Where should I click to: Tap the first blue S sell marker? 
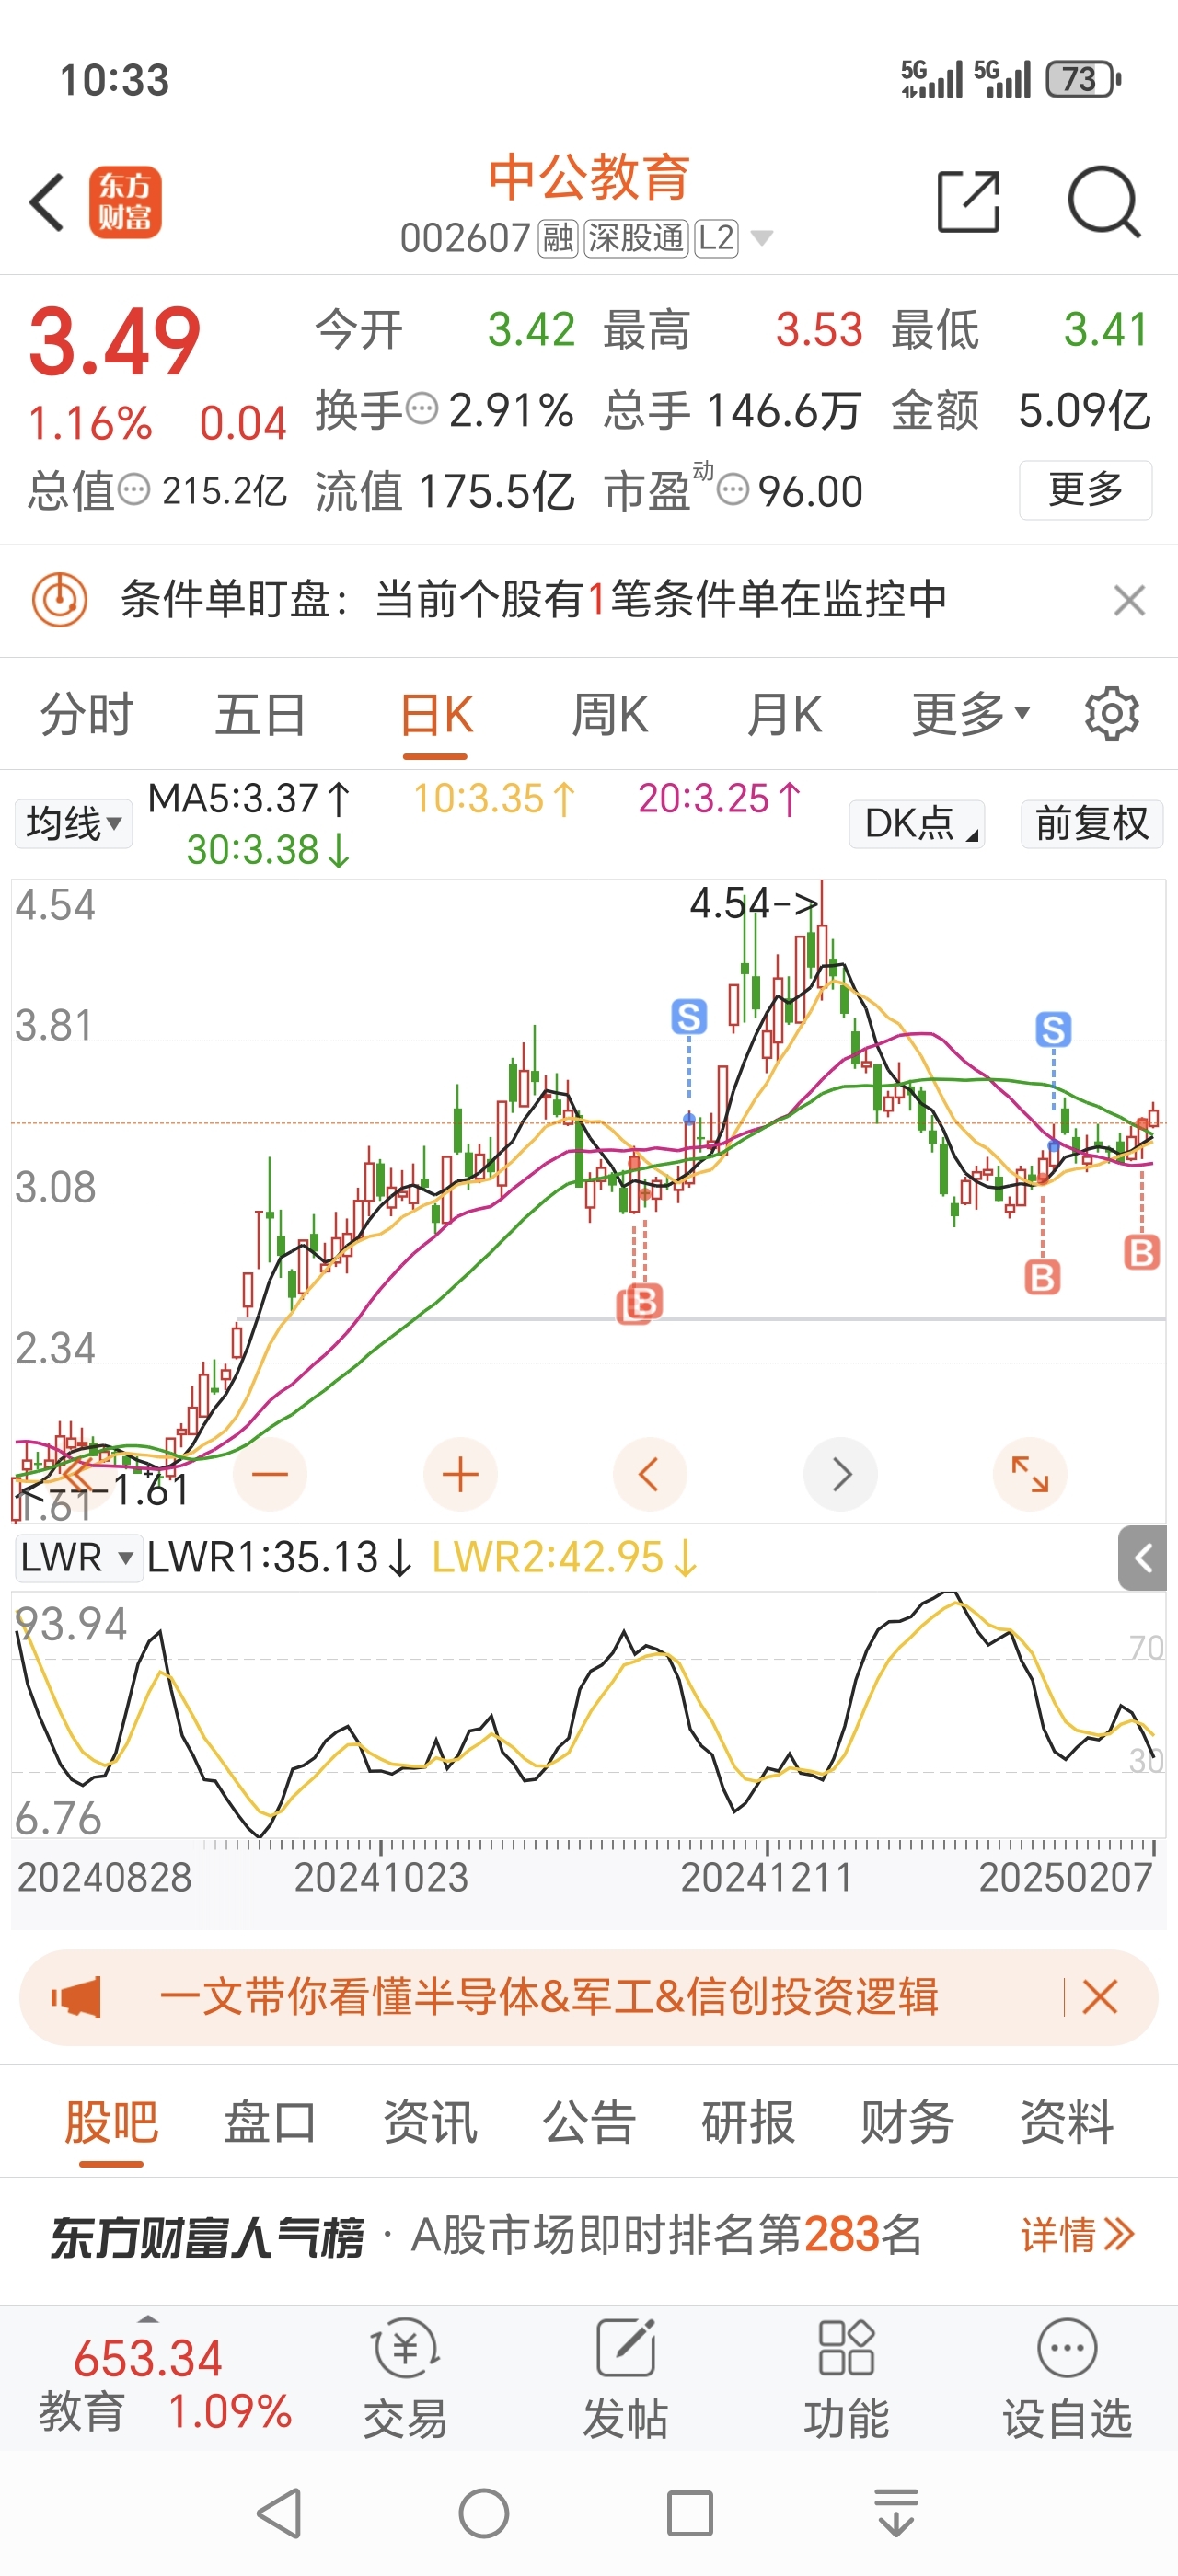click(x=689, y=1017)
